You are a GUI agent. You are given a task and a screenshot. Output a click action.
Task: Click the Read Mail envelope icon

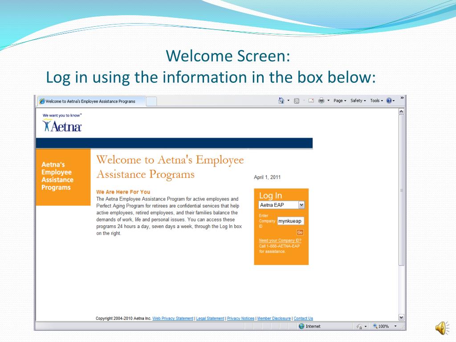point(311,101)
